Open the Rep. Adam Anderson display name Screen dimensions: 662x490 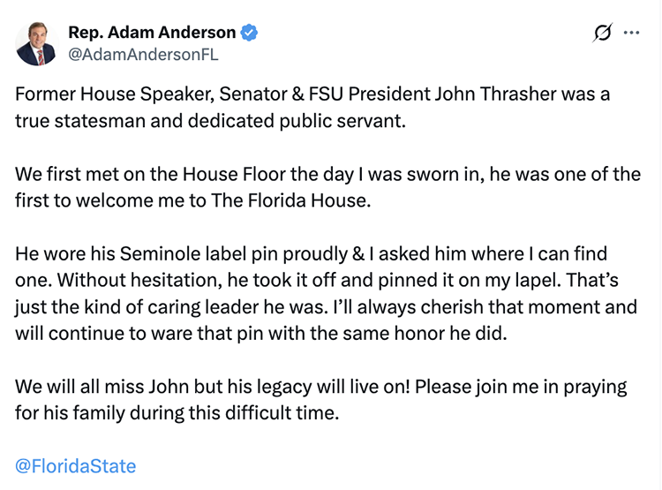click(152, 33)
